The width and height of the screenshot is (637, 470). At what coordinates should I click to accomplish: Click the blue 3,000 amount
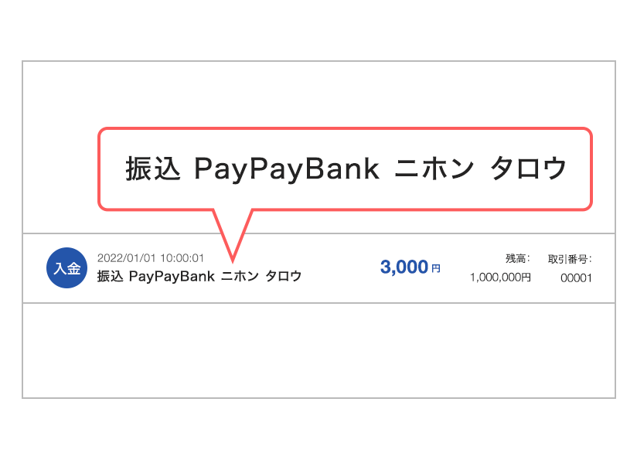click(404, 267)
